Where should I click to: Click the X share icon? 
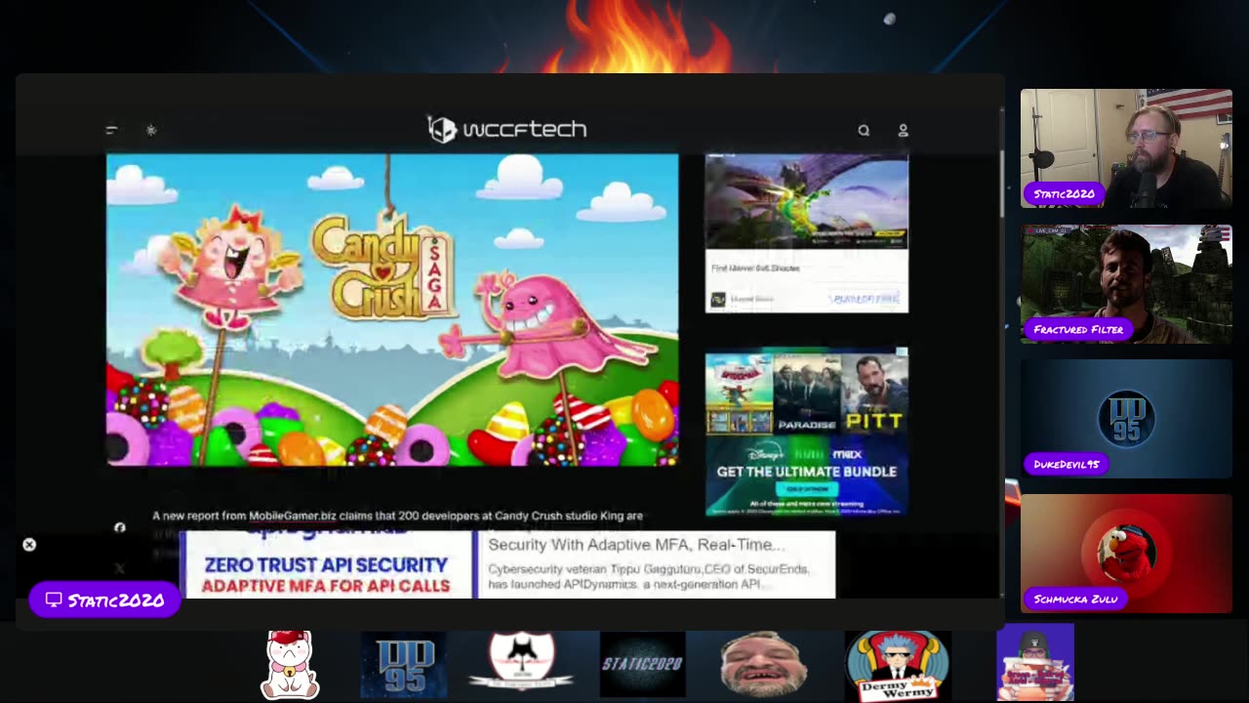pyautogui.click(x=119, y=567)
